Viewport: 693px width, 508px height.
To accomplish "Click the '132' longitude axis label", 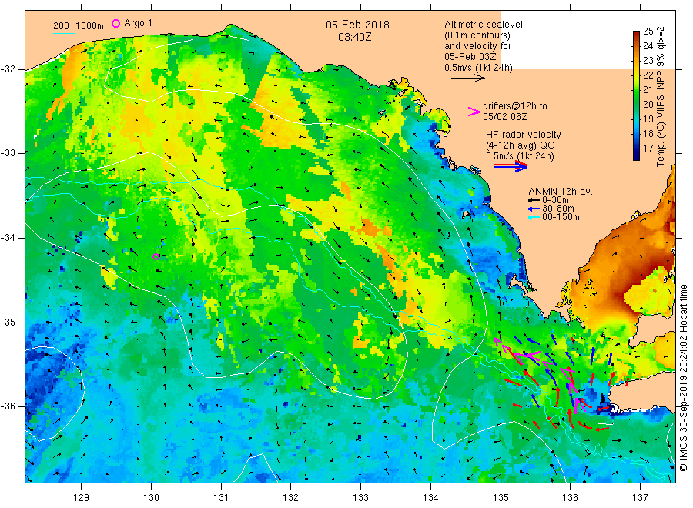I will click(x=291, y=498).
